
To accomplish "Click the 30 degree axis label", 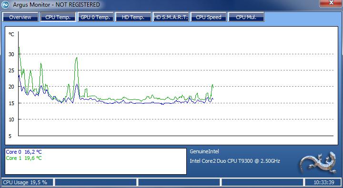I will (x=11, y=54).
